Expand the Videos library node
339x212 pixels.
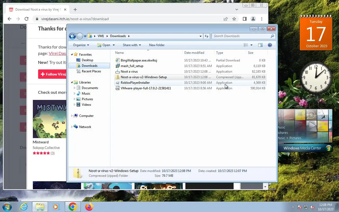point(74,105)
